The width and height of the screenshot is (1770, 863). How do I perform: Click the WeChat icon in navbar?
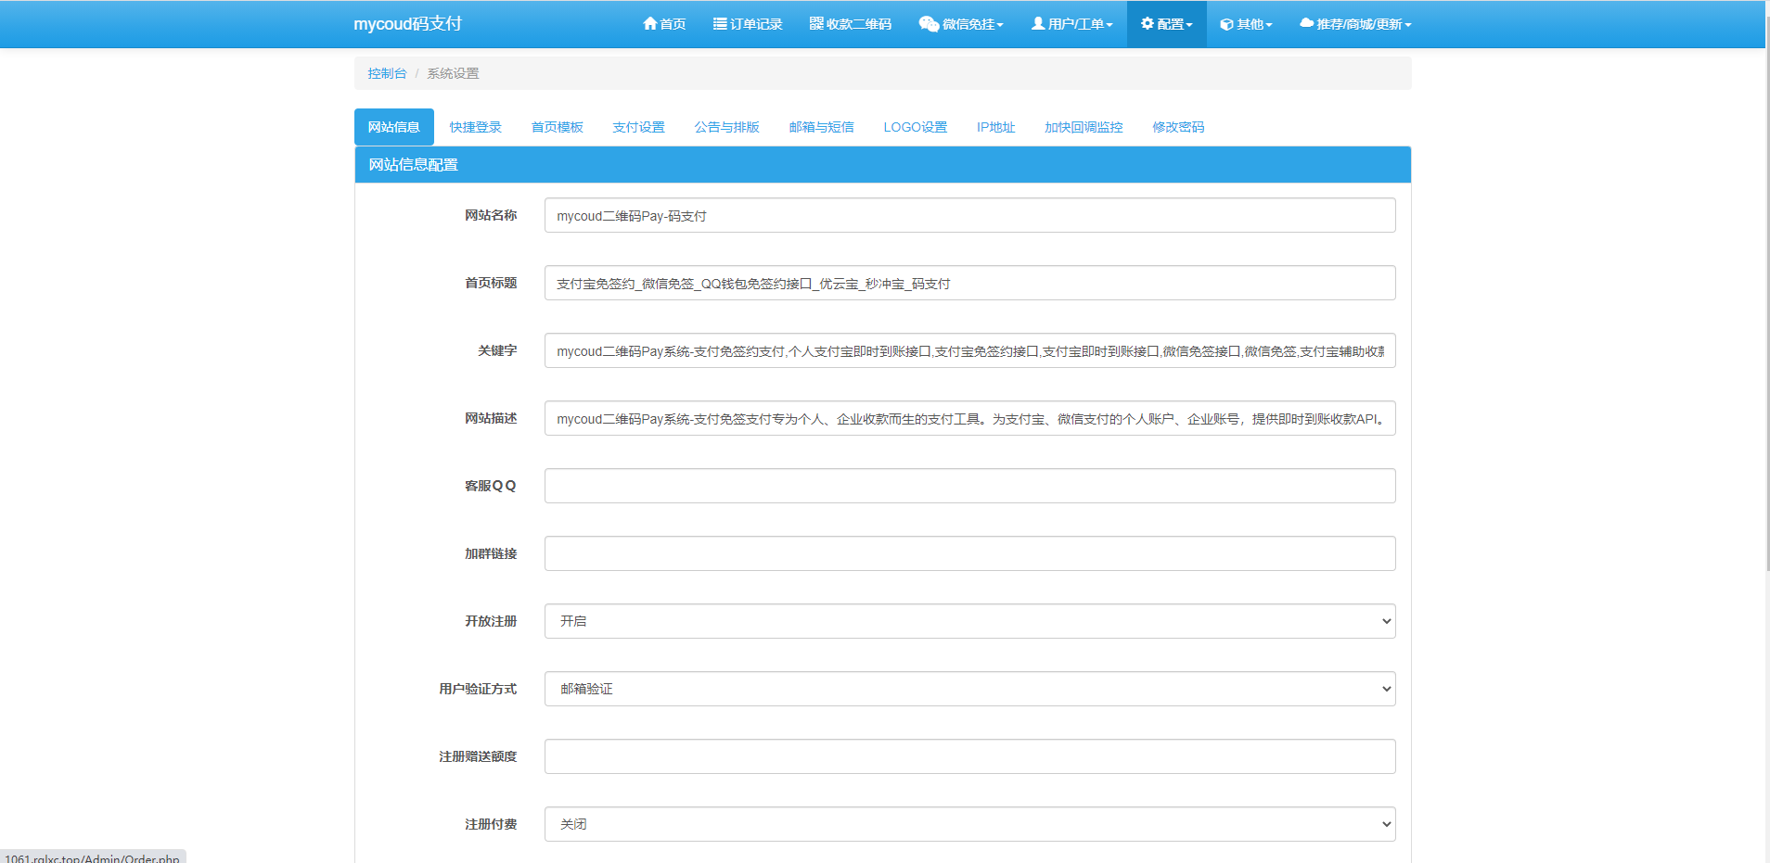point(929,24)
